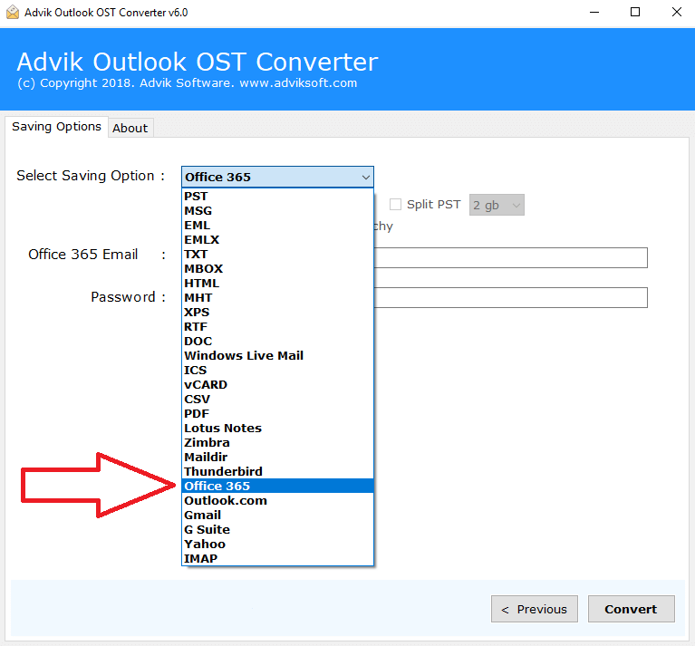Focus the Password input field
The height and width of the screenshot is (646, 695).
(511, 297)
